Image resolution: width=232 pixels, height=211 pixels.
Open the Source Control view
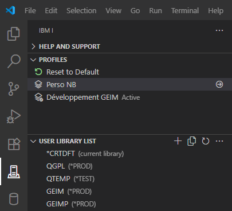(14, 89)
